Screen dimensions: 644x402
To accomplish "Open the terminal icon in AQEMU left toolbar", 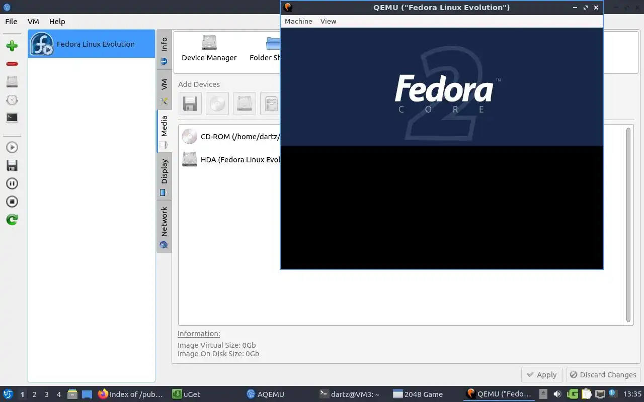I will [12, 118].
